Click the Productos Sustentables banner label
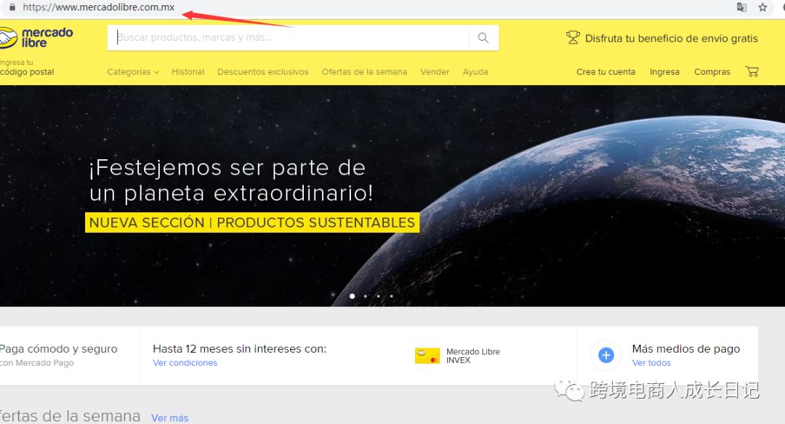 252,223
